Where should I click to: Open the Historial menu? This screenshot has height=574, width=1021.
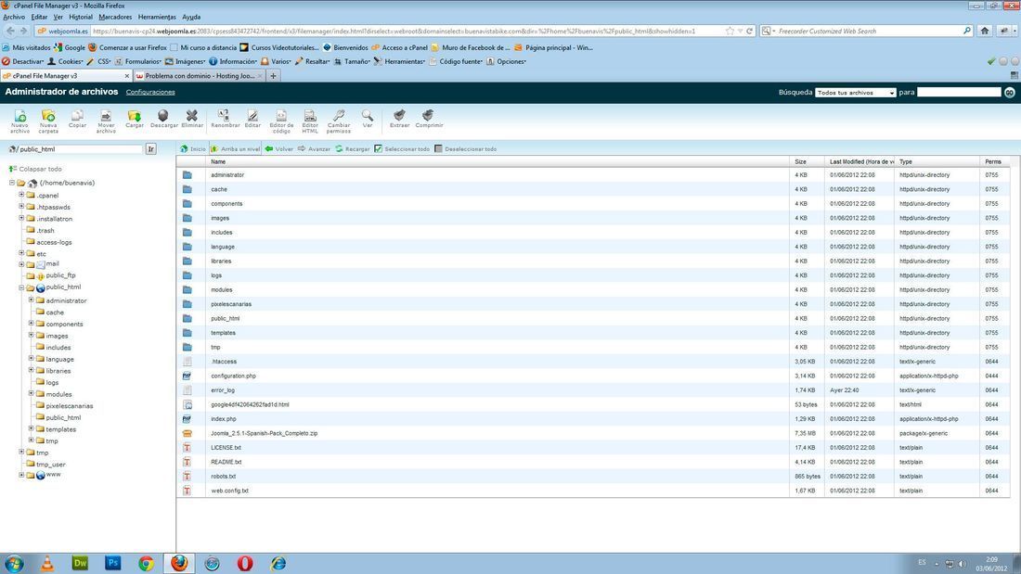(81, 17)
